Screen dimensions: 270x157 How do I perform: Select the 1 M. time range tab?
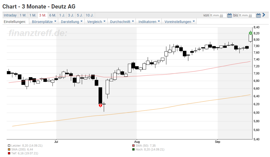tap(33, 15)
